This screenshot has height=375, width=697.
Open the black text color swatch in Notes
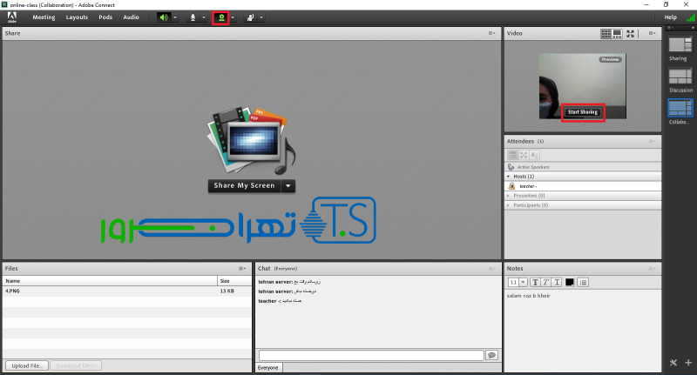570,282
